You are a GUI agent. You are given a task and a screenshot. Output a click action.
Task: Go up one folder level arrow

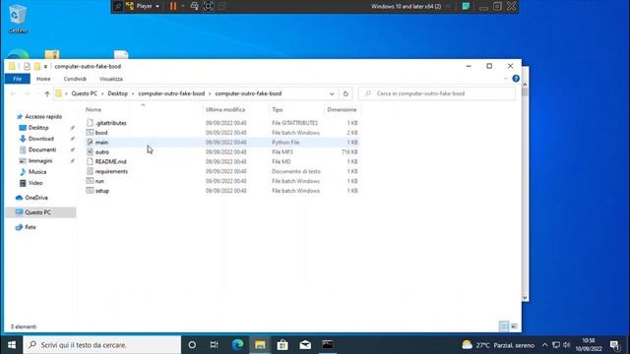(x=47, y=93)
